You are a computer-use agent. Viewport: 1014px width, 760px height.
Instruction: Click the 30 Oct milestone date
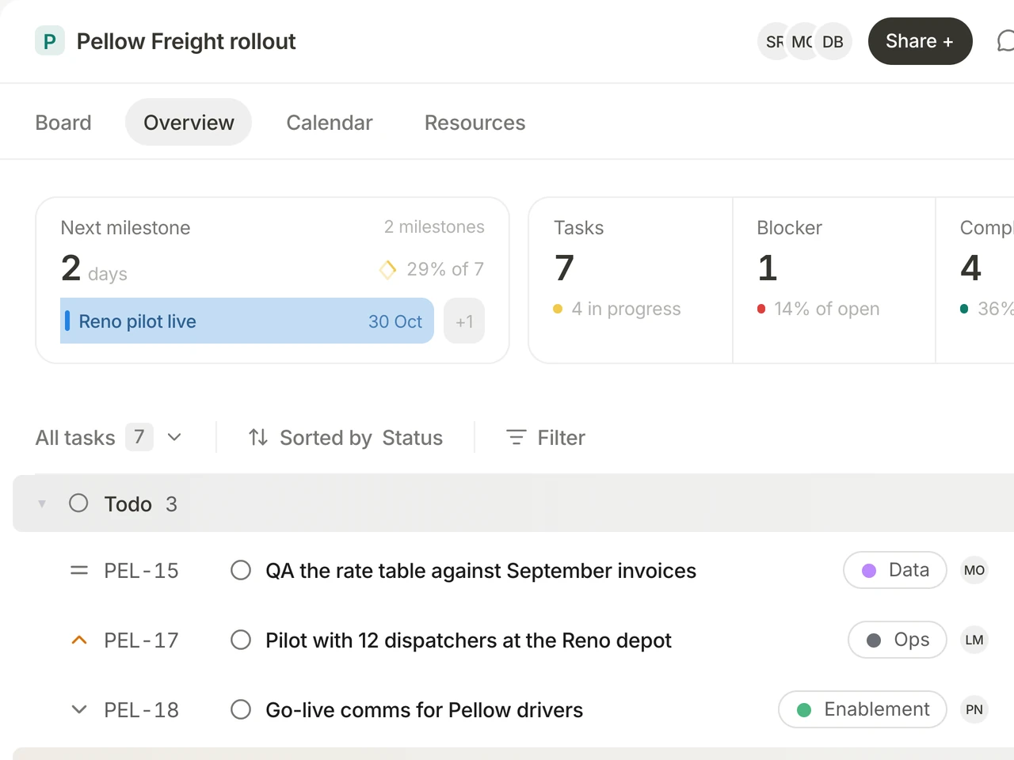click(x=395, y=321)
